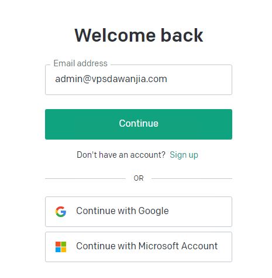
Task: Click the Continue with Google button
Action: (139, 212)
